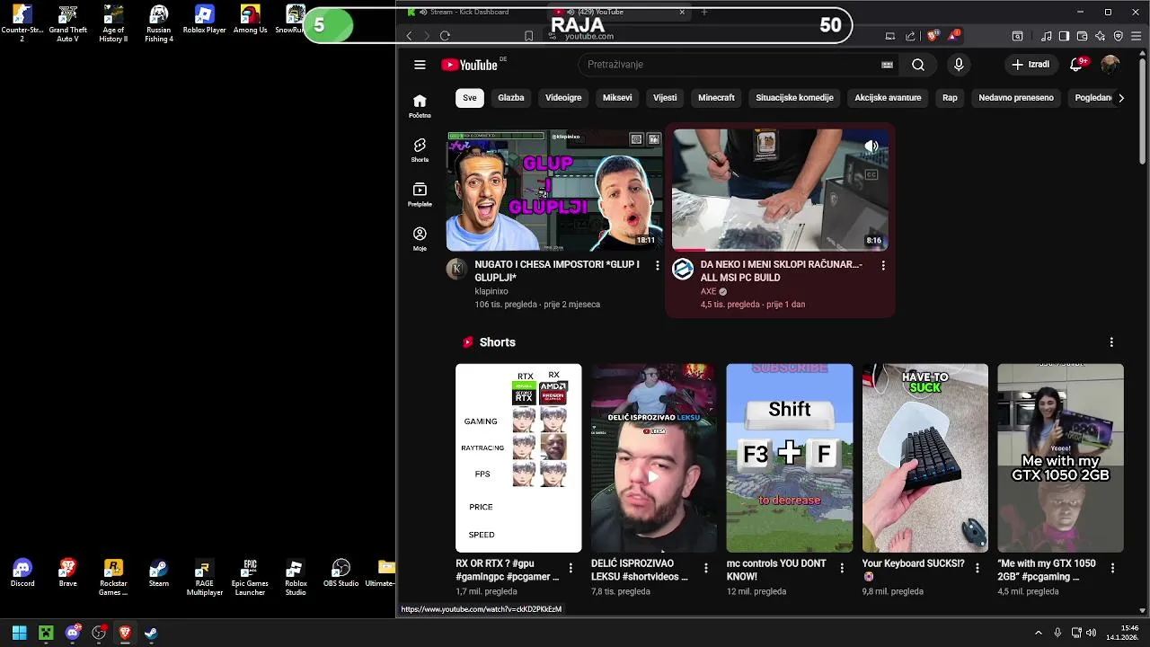
Task: Select the Situacijske komedije chip
Action: [x=794, y=98]
